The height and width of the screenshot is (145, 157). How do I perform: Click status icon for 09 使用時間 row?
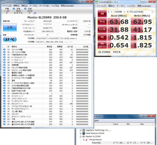(x=4, y=65)
